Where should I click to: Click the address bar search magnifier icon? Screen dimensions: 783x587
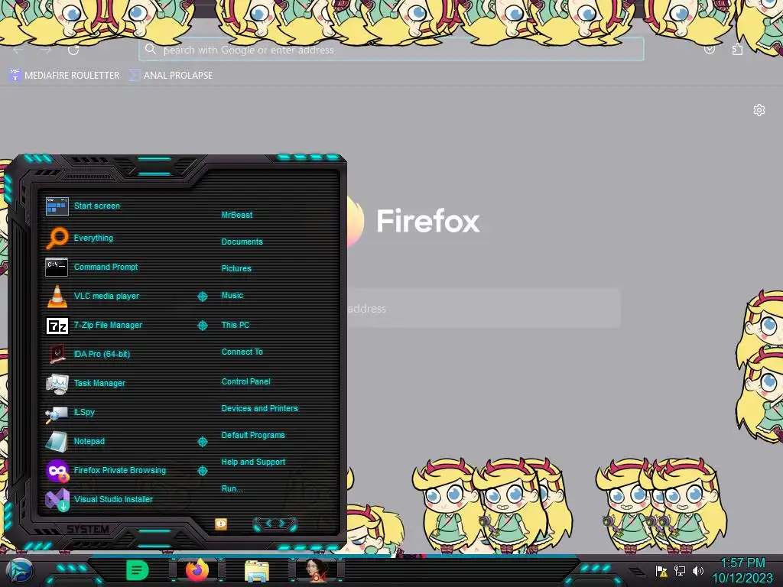(151, 49)
